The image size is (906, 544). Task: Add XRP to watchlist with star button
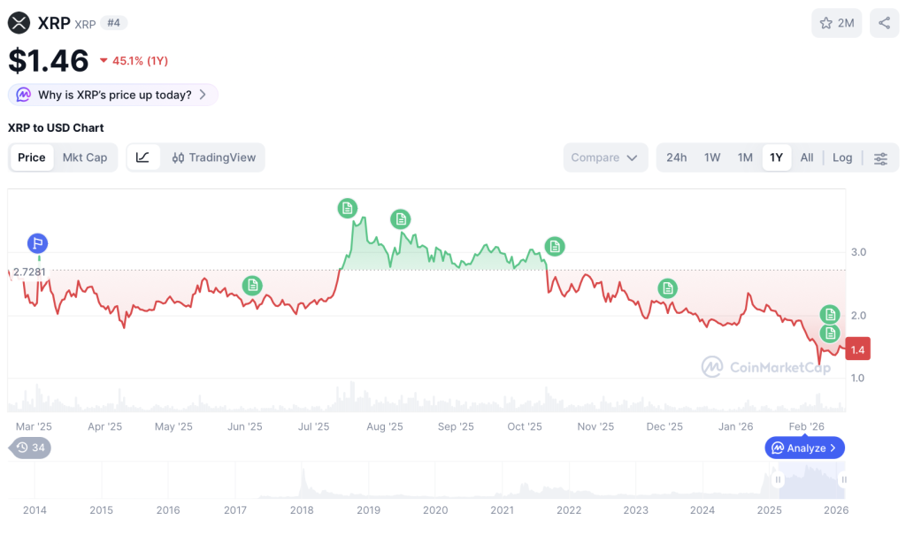pos(836,23)
